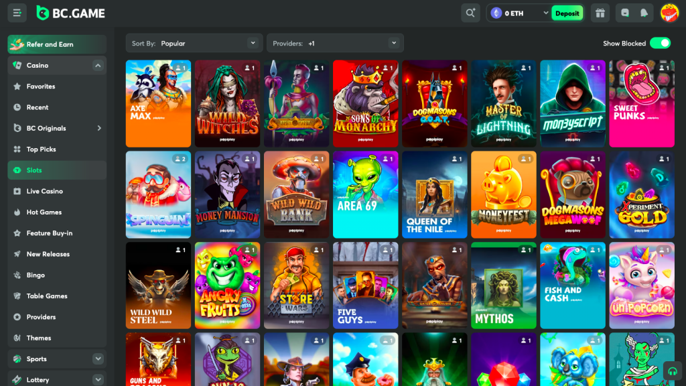Open the Moneyscript game thumbnail
Screen dimensions: 686x386
[573, 104]
